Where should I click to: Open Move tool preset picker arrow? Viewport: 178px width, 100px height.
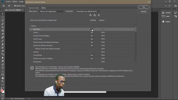click(12, 6)
